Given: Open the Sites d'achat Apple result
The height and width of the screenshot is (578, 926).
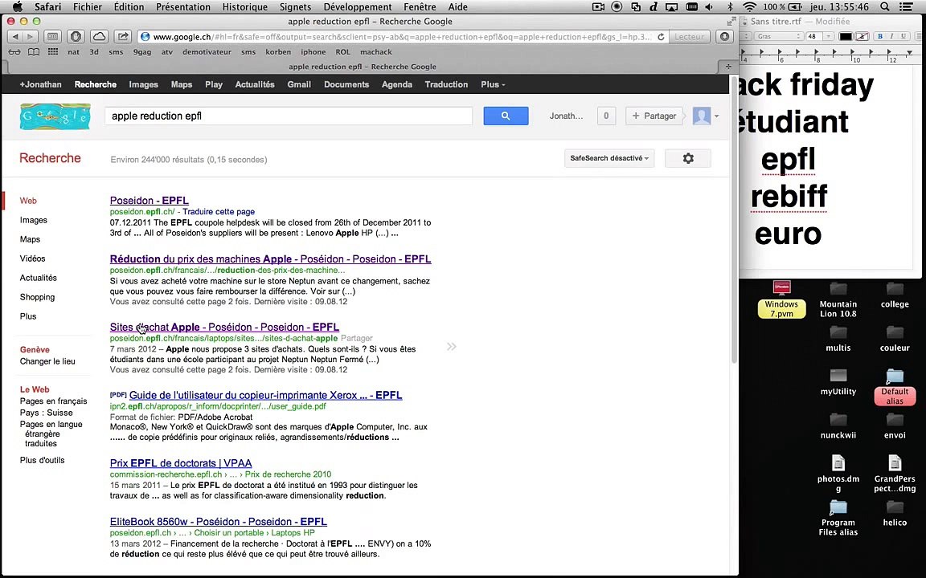Looking at the screenshot, I should [x=224, y=327].
